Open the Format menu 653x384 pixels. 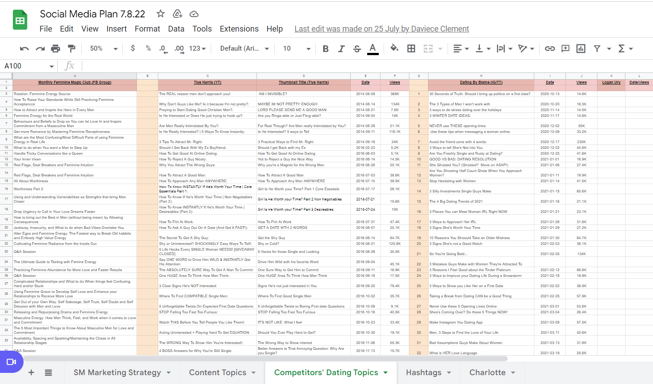[x=147, y=29]
